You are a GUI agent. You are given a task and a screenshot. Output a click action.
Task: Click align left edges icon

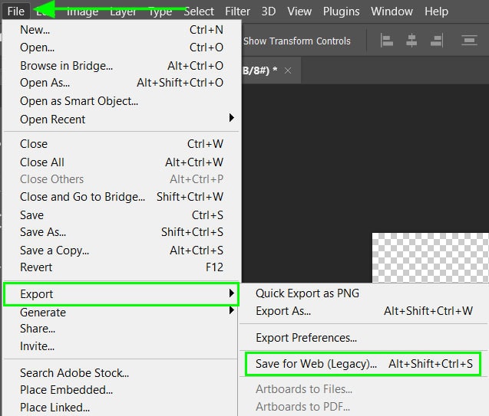387,41
